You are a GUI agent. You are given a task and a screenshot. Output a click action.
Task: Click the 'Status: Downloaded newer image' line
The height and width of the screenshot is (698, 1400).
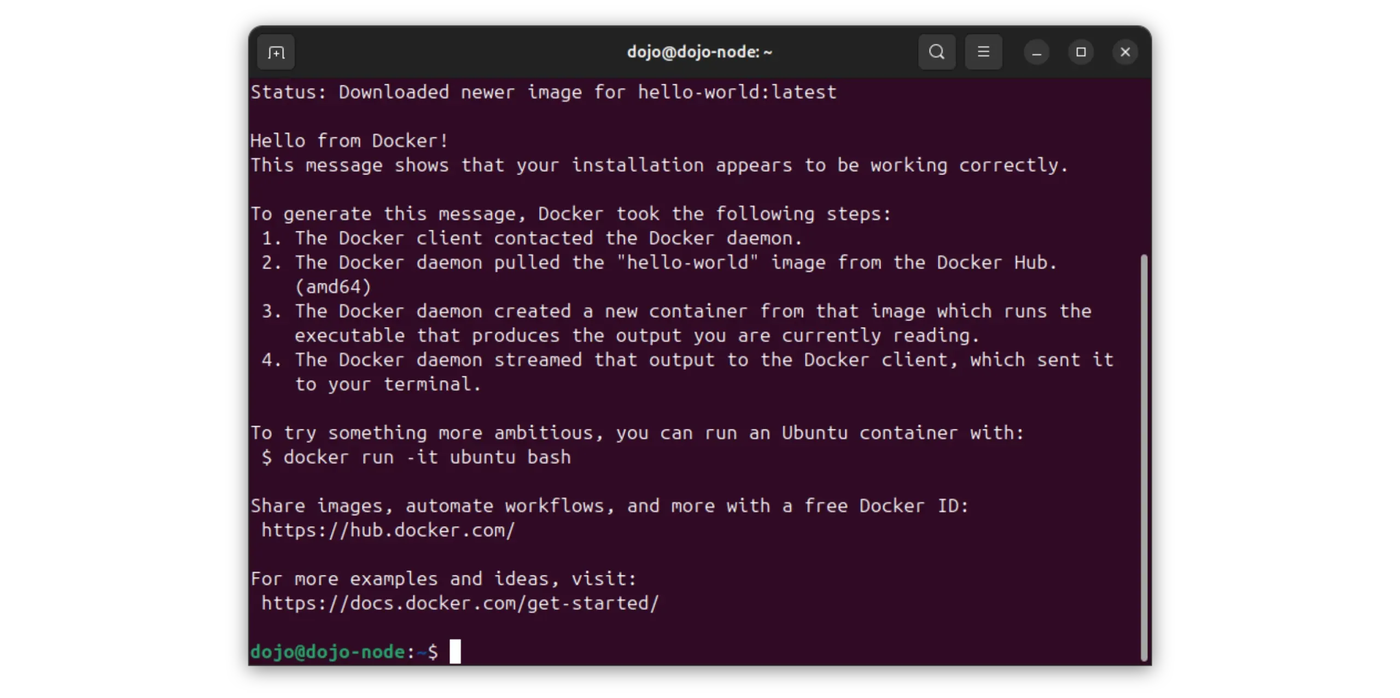tap(543, 92)
